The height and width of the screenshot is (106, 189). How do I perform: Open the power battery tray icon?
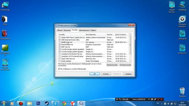click(x=172, y=104)
